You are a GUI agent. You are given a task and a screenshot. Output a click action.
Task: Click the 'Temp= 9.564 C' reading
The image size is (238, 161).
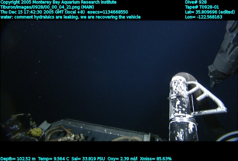54,159
